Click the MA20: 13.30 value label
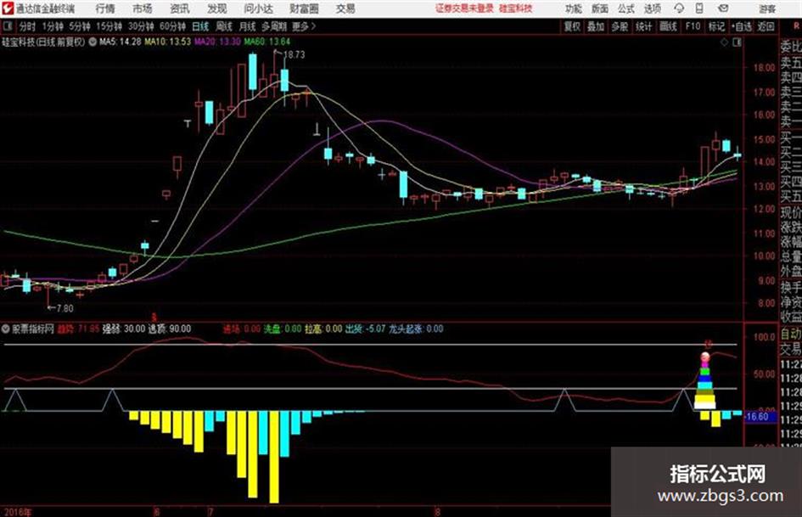 click(217, 42)
